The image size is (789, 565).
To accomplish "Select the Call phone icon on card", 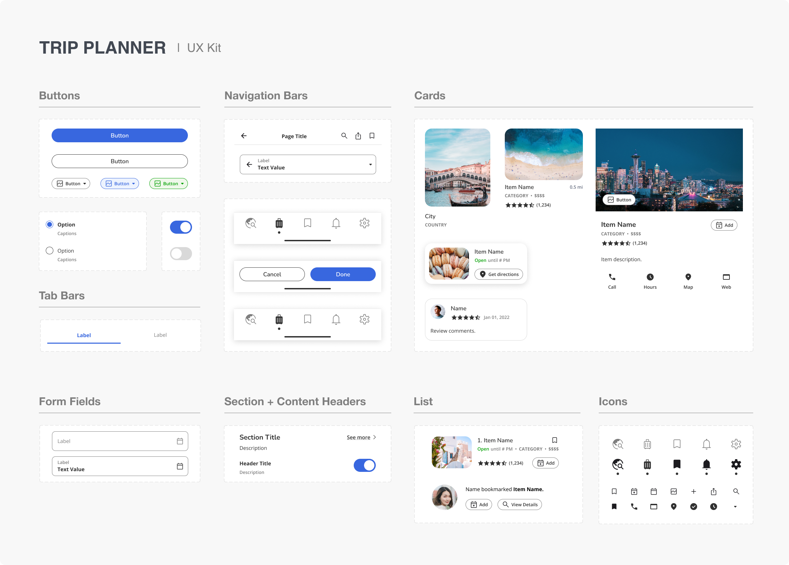I will pyautogui.click(x=612, y=277).
